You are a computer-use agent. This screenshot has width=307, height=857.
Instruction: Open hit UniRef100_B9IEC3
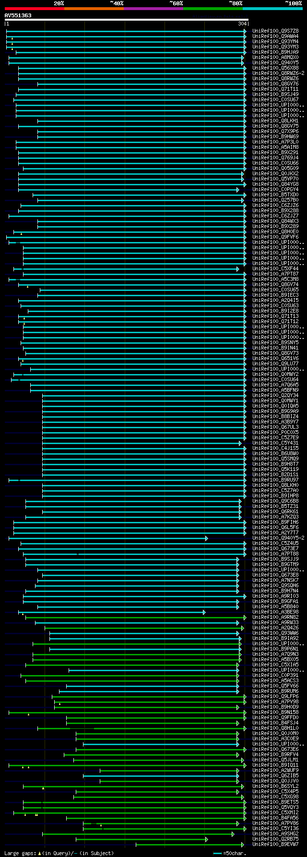(275, 295)
